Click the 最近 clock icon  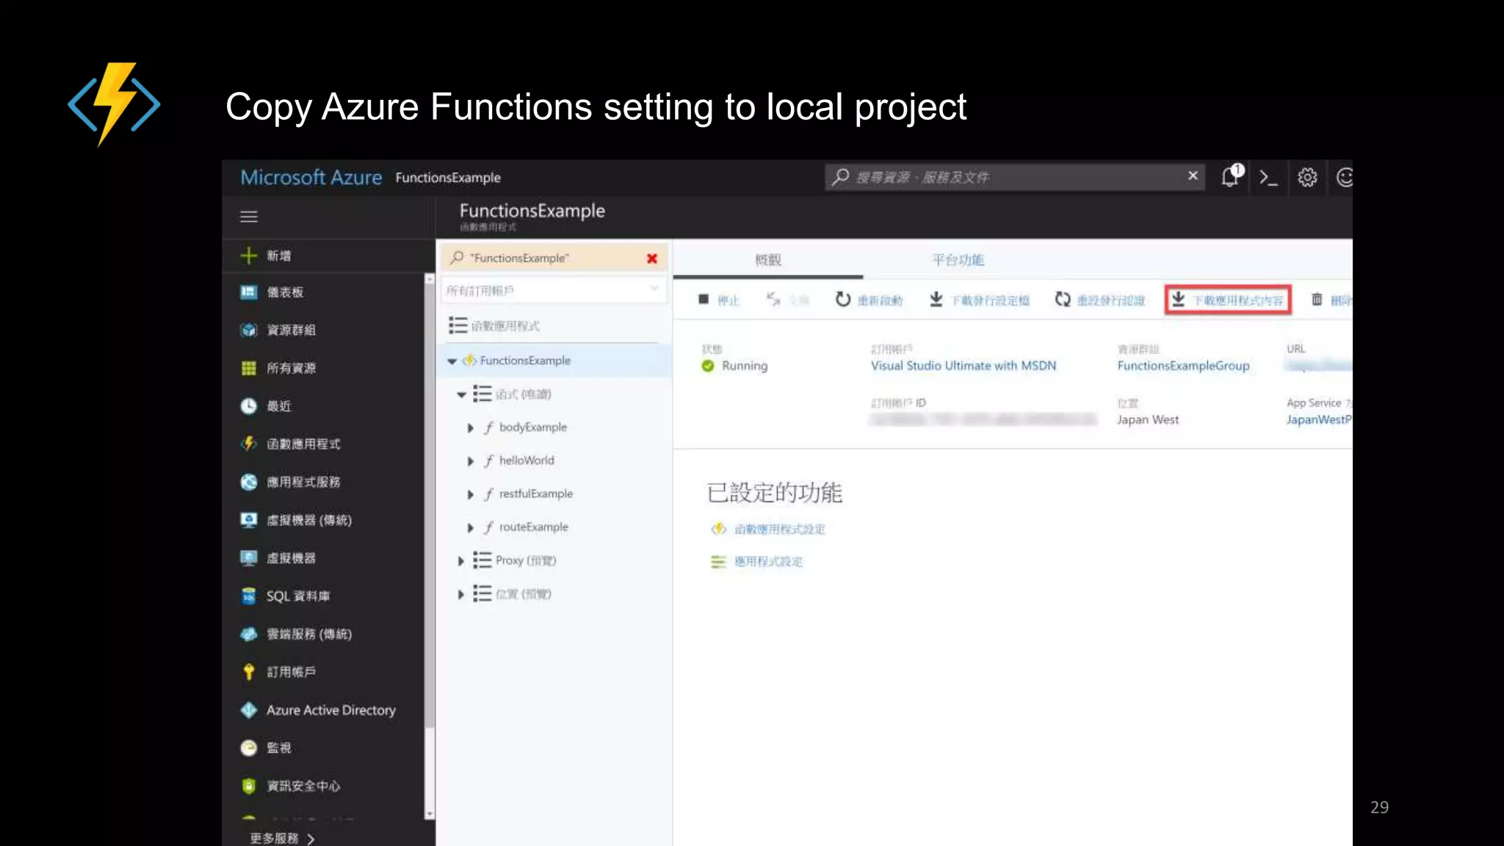tap(249, 406)
